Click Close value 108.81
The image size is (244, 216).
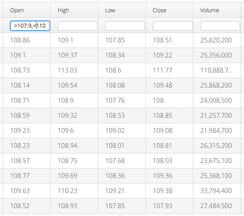[162, 145]
